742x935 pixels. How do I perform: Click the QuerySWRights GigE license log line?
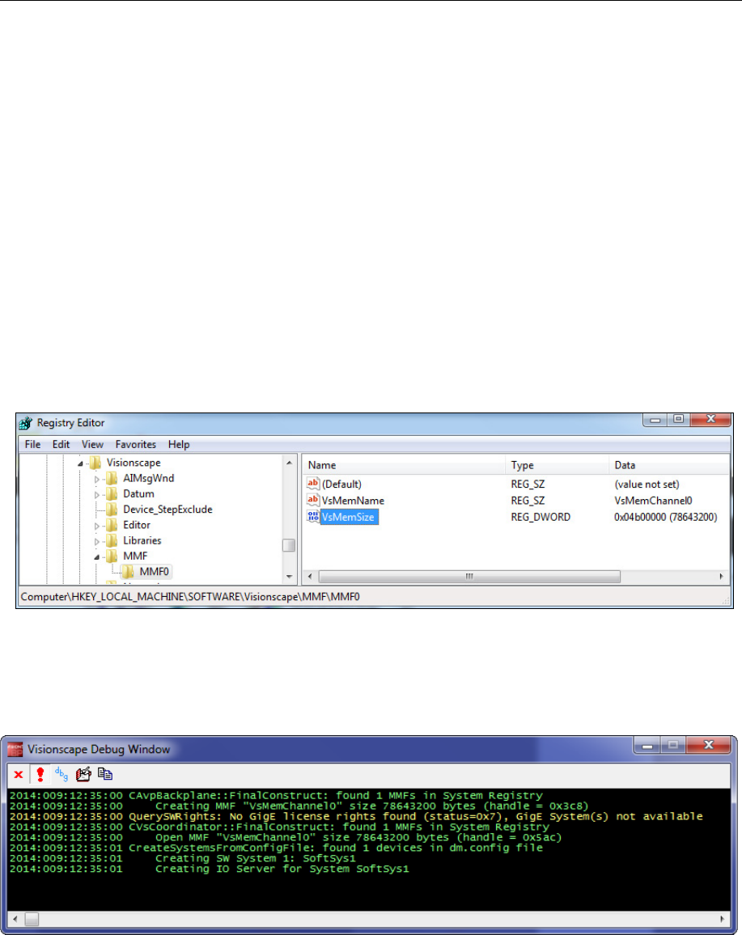tap(356, 816)
